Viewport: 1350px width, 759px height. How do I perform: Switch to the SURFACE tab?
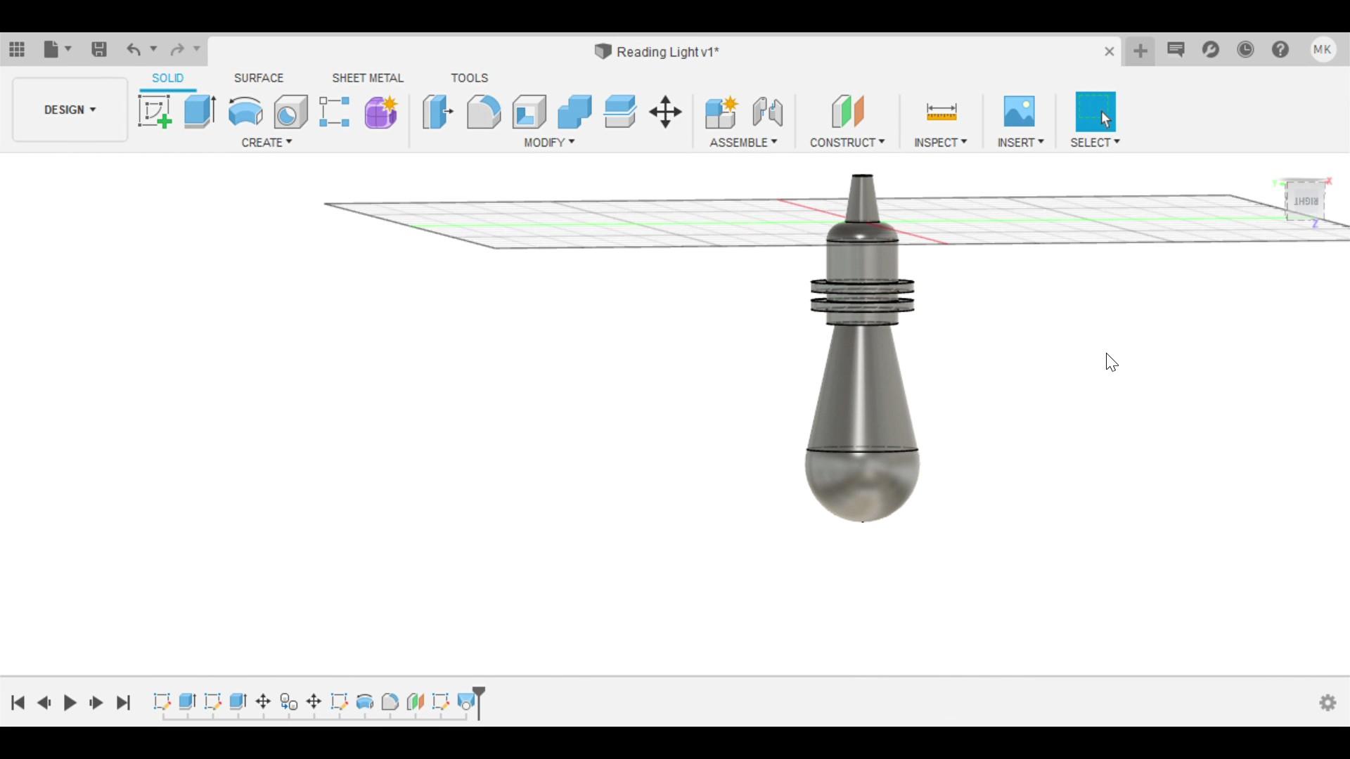259,78
